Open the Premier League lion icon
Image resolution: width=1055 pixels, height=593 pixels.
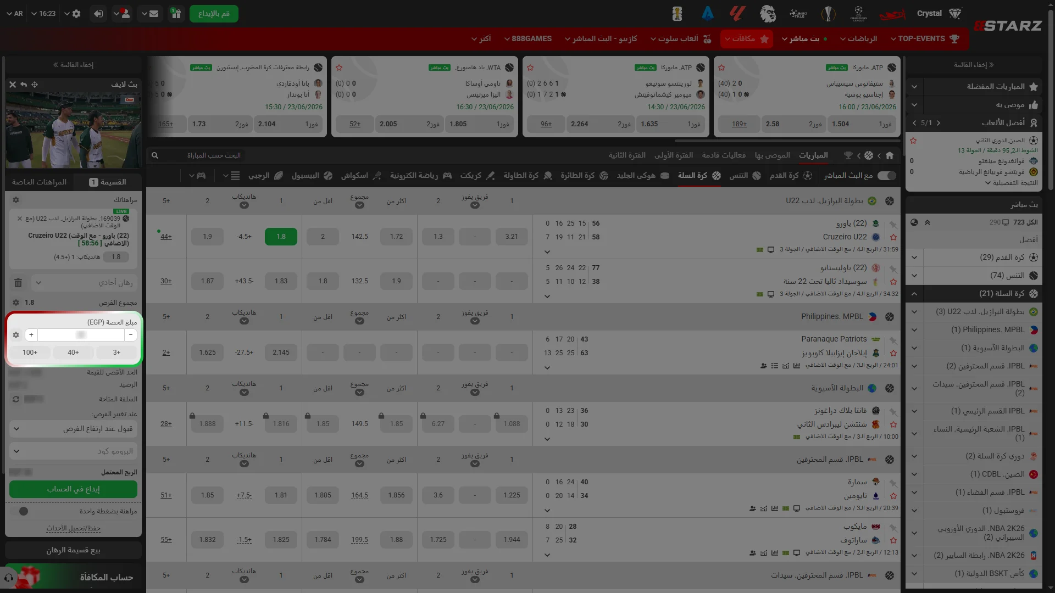768,14
